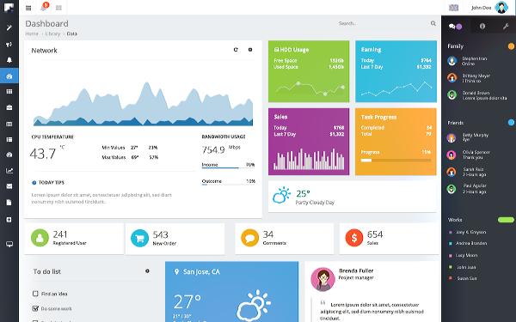Click Brenda Fuller's avatar
The height and width of the screenshot is (322, 516).
322,279
